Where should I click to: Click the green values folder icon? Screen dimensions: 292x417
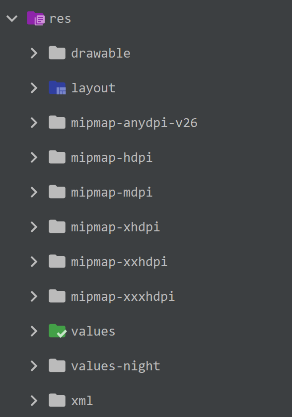pyautogui.click(x=58, y=331)
